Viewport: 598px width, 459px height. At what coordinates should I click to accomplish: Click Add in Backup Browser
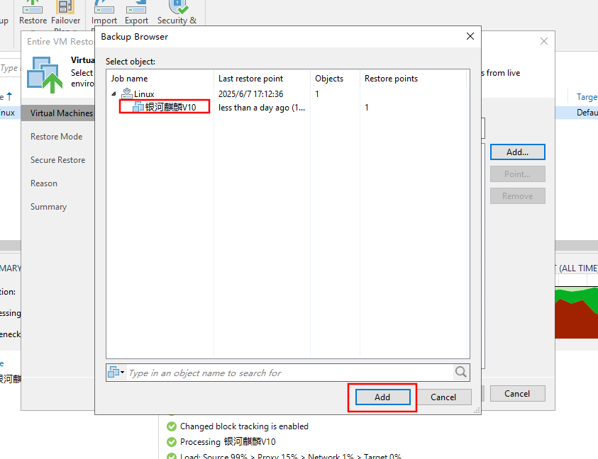tap(382, 397)
